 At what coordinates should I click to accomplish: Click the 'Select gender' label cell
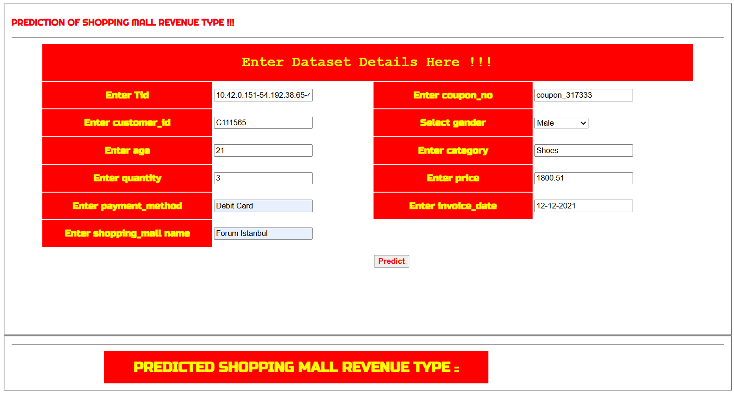pos(453,123)
